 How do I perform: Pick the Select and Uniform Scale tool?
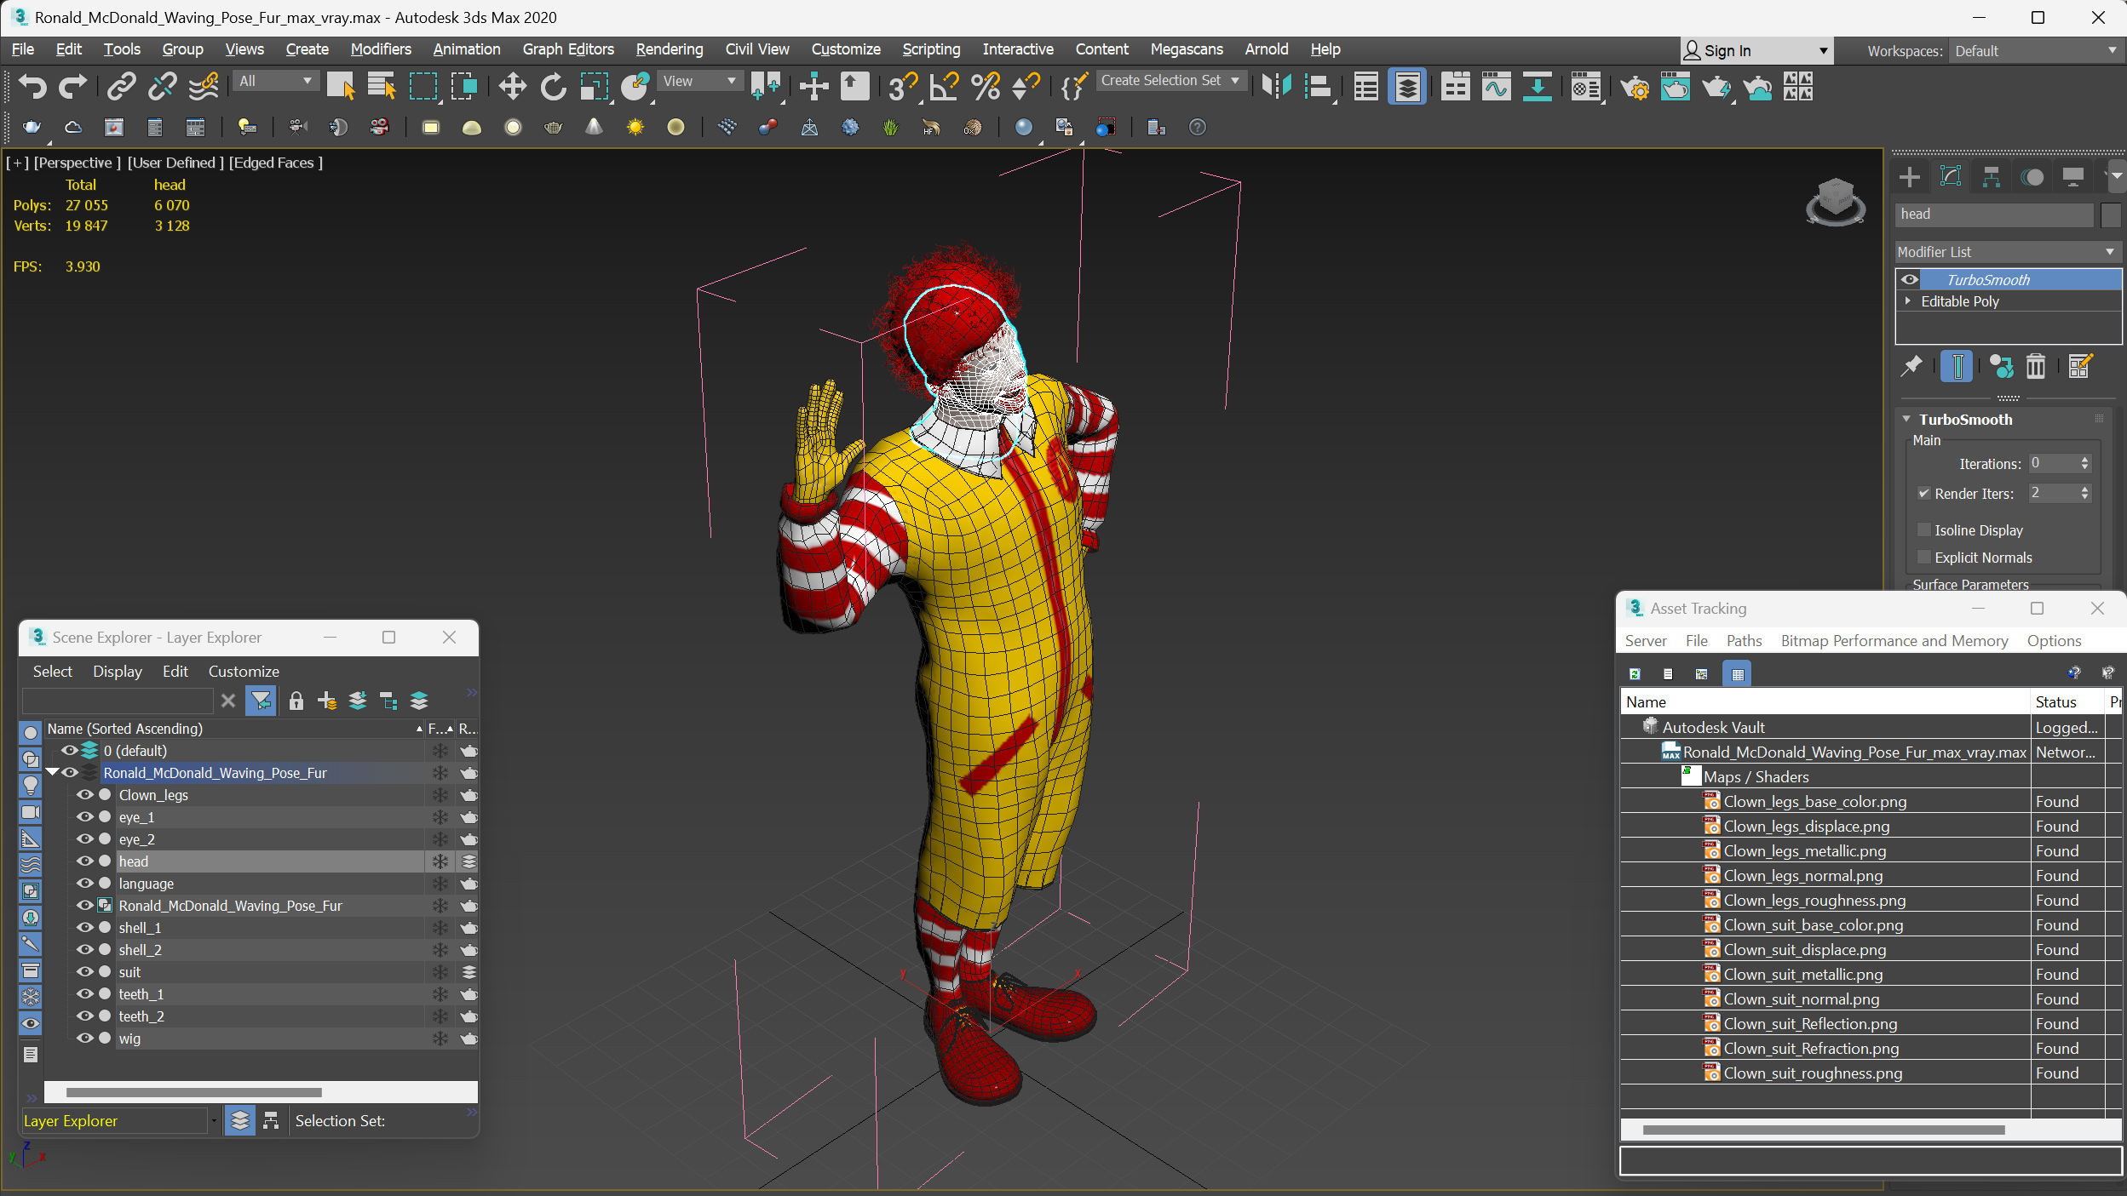594,86
